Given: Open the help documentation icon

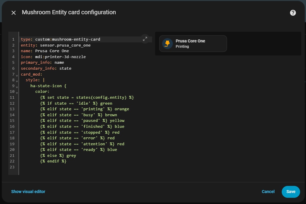Looking at the screenshot, I should (x=293, y=13).
